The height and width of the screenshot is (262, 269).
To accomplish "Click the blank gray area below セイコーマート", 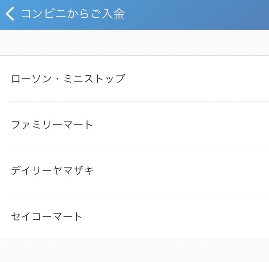I will (134, 251).
